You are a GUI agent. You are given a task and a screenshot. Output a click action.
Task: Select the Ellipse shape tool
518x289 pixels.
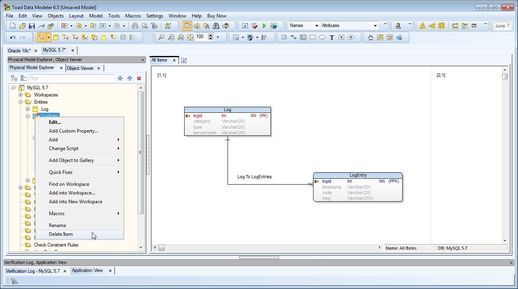(322, 37)
